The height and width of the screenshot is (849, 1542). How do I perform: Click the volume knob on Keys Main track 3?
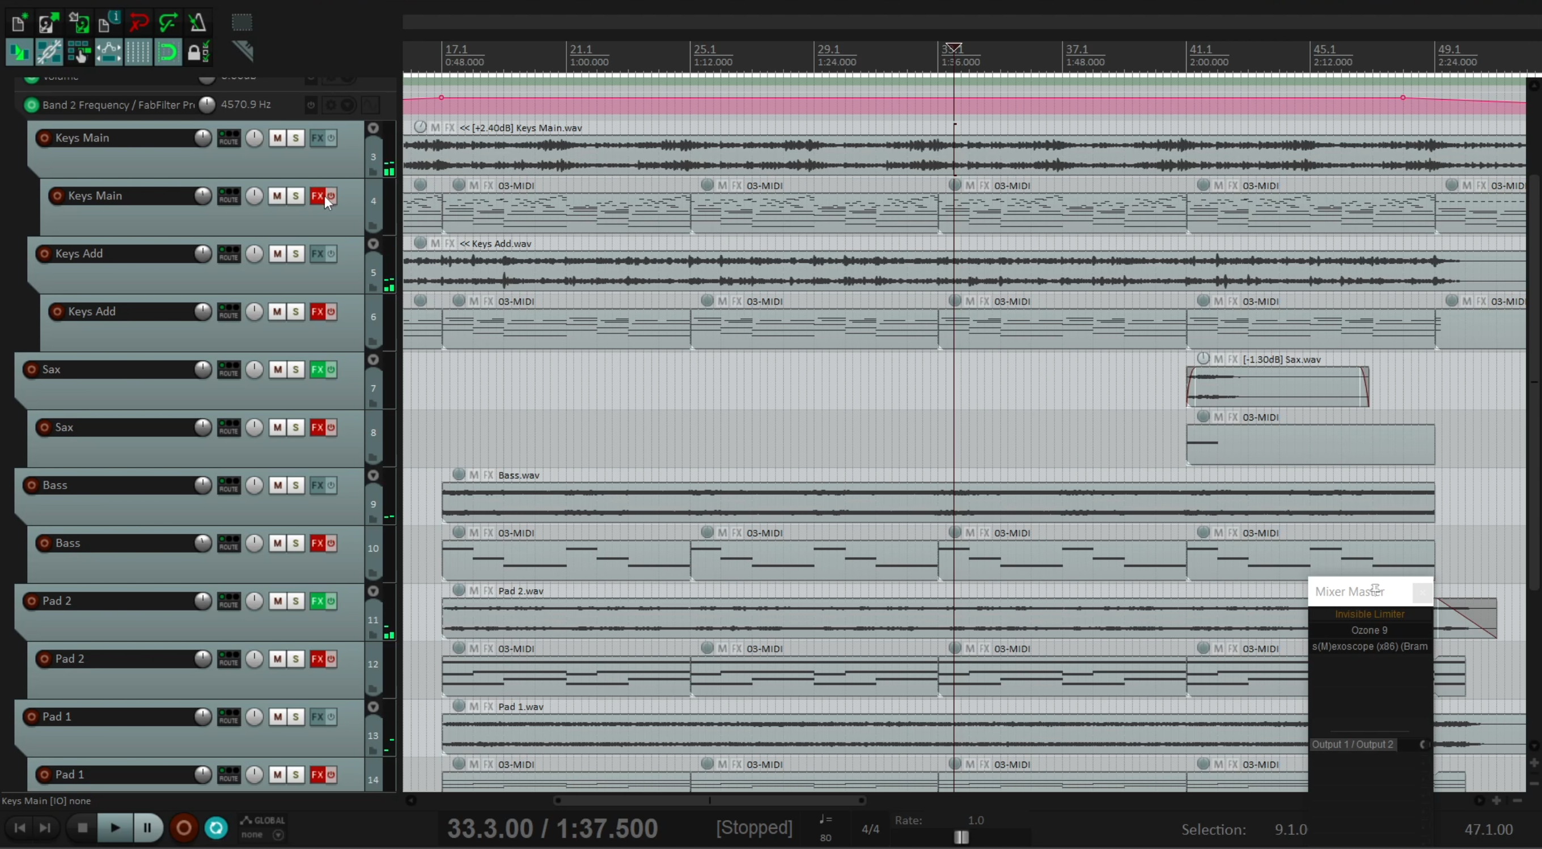coord(203,138)
